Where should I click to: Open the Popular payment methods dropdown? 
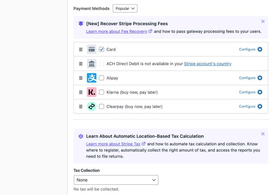(x=125, y=8)
